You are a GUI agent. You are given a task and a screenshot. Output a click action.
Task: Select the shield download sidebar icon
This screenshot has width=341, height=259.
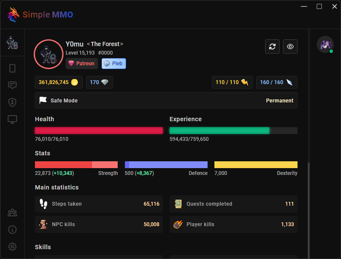12,102
